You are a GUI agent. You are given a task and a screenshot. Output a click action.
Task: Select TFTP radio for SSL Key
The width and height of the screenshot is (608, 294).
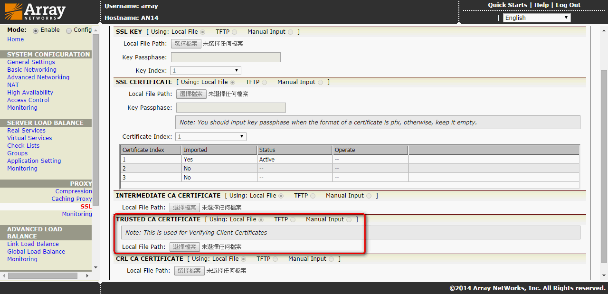[x=234, y=32]
